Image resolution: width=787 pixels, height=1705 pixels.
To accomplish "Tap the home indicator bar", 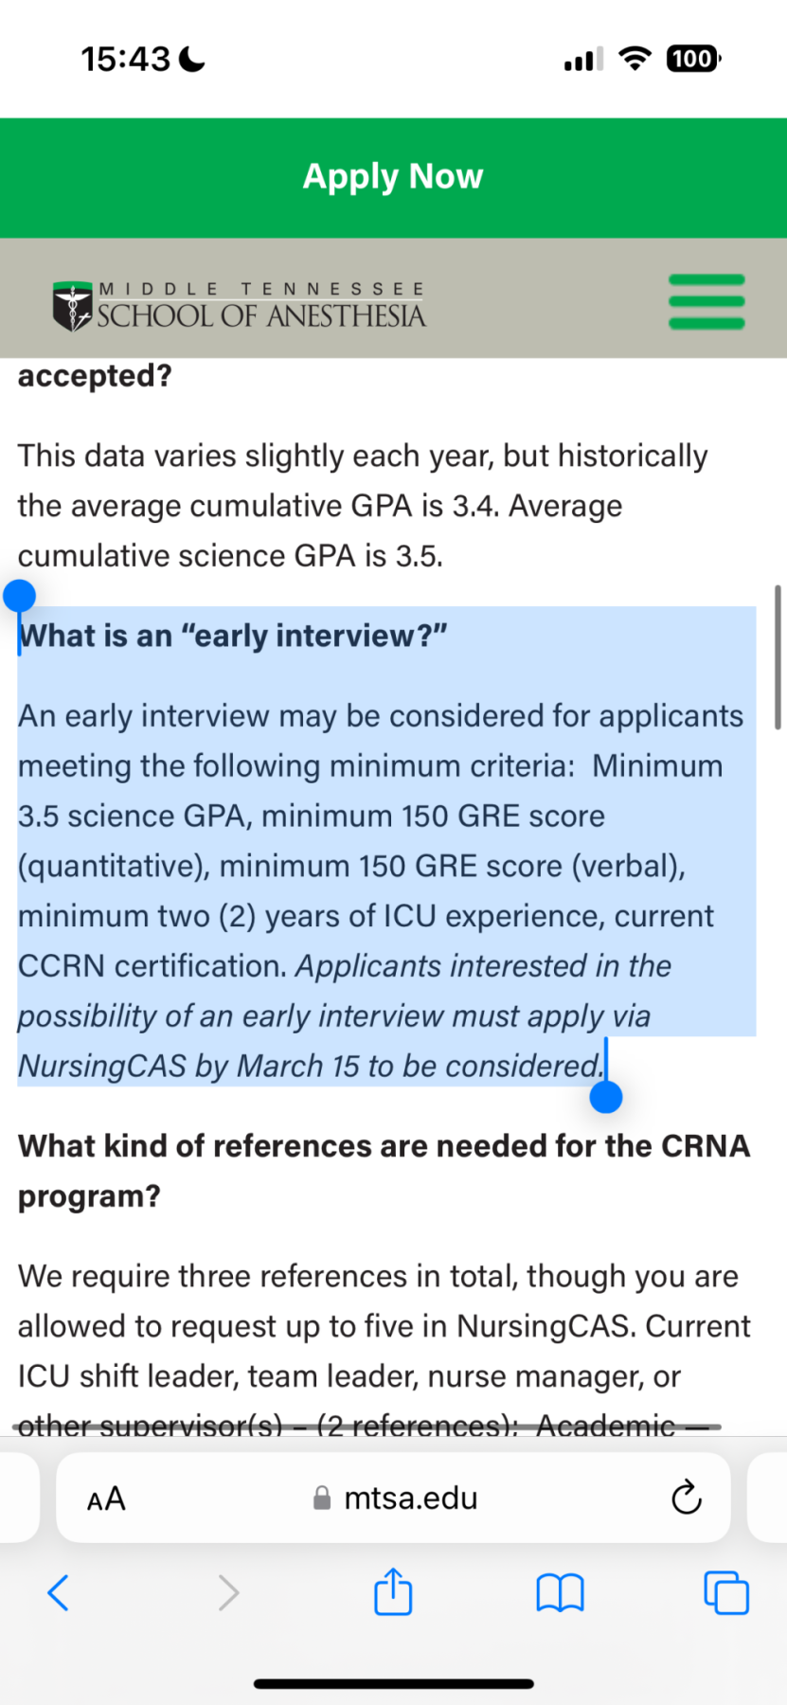I will click(393, 1683).
